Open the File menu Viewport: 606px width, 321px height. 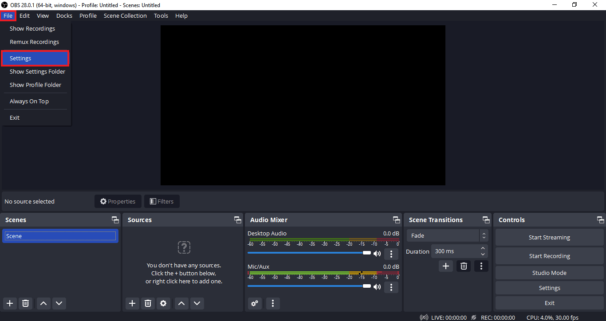pyautogui.click(x=8, y=16)
